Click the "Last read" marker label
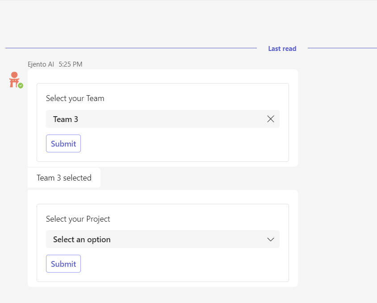The height and width of the screenshot is (303, 377). tap(282, 49)
